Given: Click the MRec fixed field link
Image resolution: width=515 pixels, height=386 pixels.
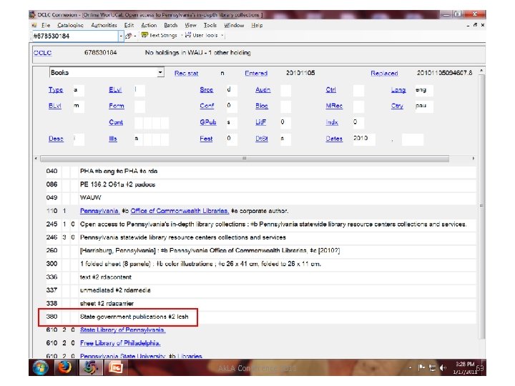Looking at the screenshot, I should (334, 106).
